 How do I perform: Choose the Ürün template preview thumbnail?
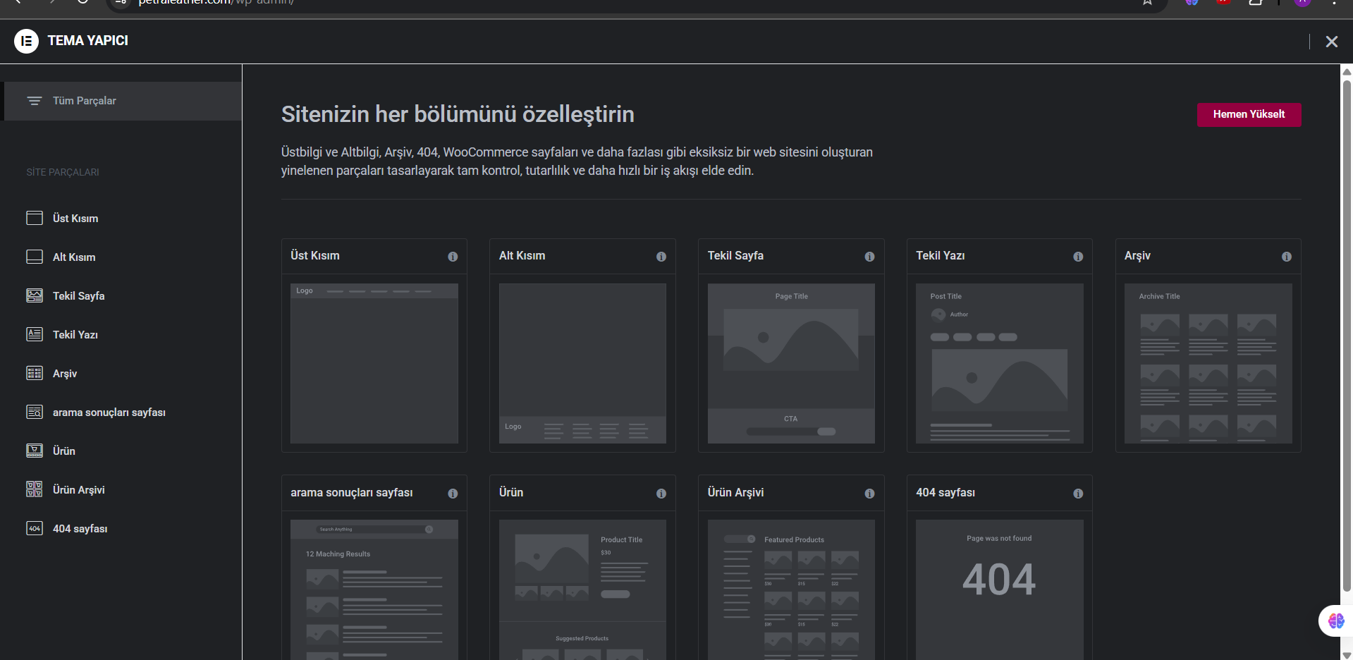pyautogui.click(x=582, y=589)
